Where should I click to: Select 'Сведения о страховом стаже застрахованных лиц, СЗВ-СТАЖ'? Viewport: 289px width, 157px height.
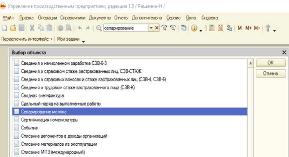coord(130,71)
